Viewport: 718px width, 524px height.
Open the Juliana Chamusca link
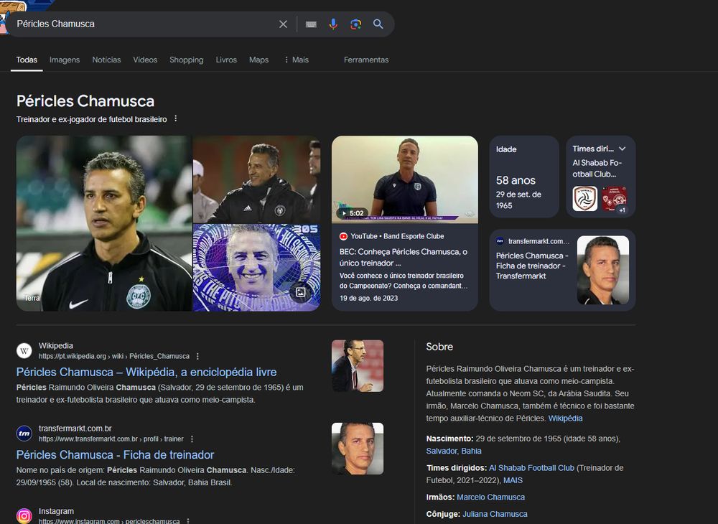point(495,514)
